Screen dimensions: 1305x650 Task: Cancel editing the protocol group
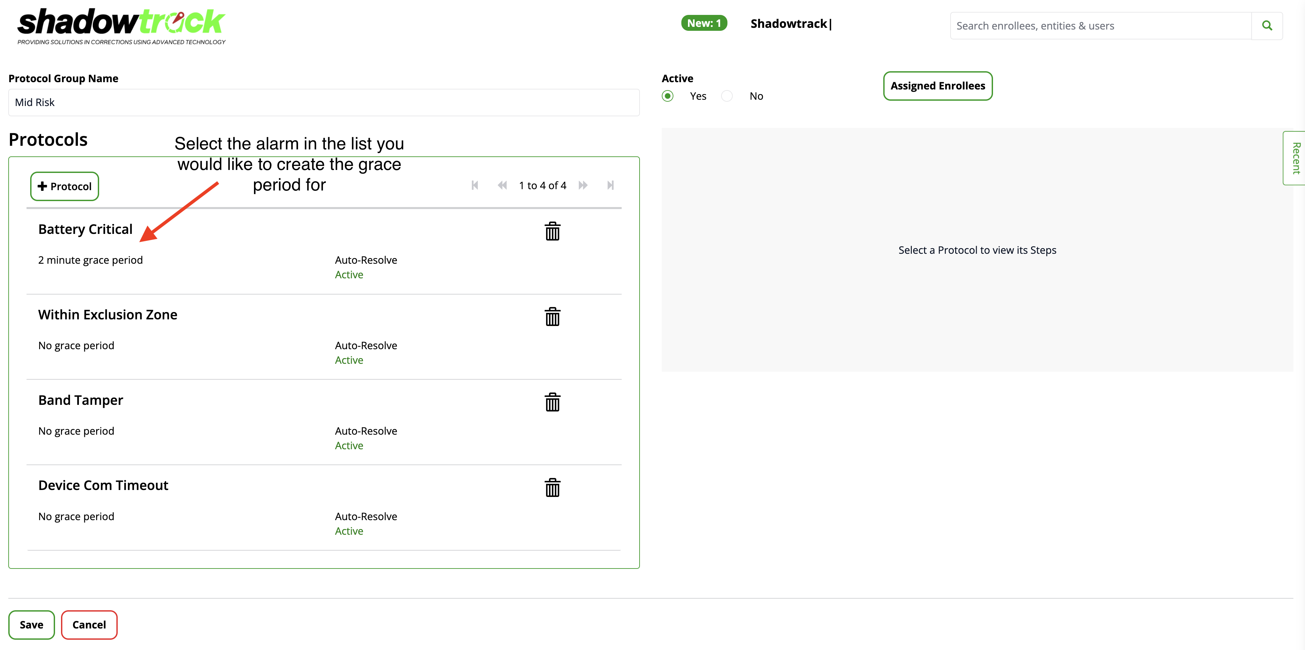pyautogui.click(x=89, y=625)
